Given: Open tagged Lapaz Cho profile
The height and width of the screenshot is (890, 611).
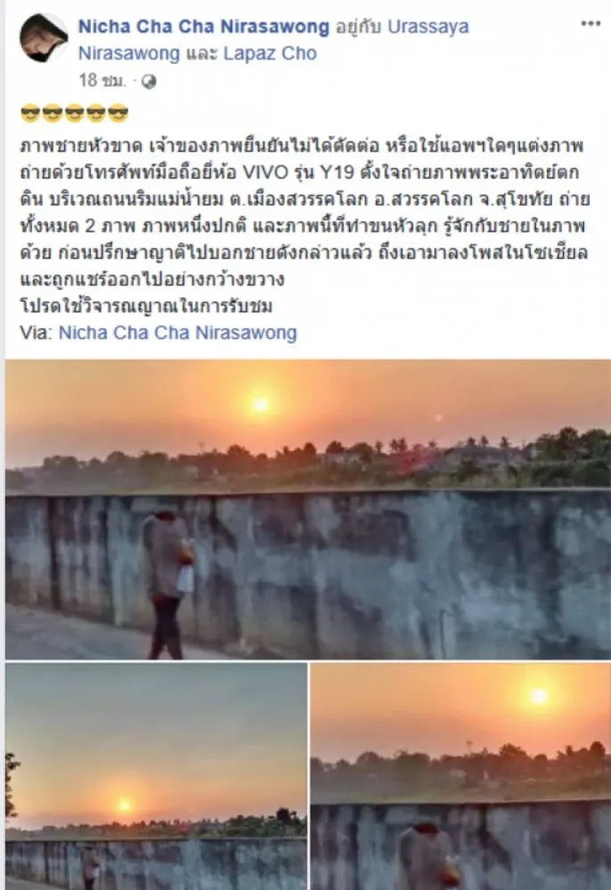Looking at the screenshot, I should click(x=270, y=53).
